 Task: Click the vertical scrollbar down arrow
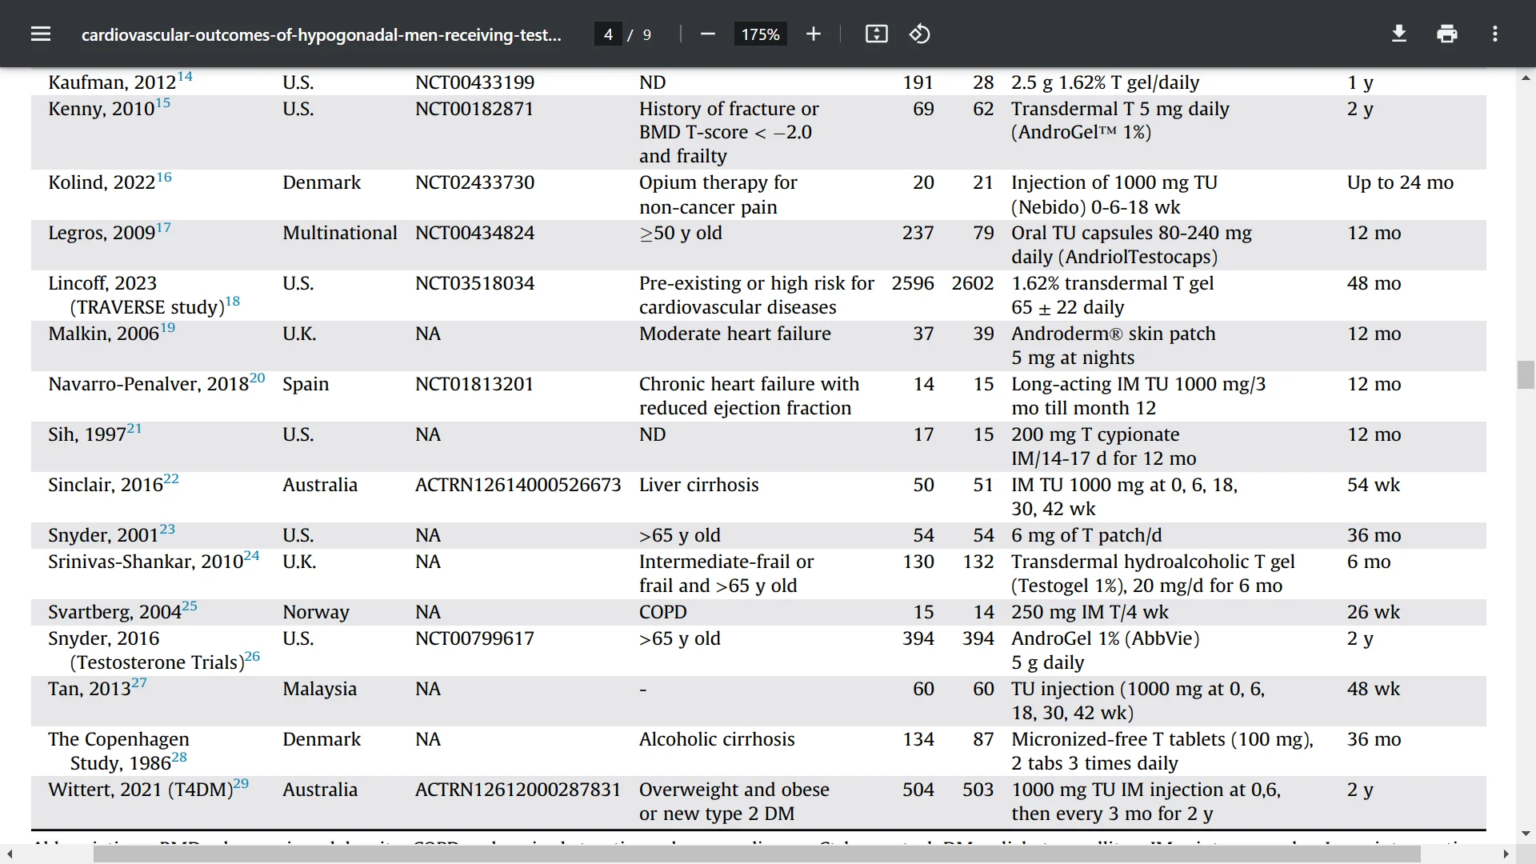click(x=1526, y=834)
